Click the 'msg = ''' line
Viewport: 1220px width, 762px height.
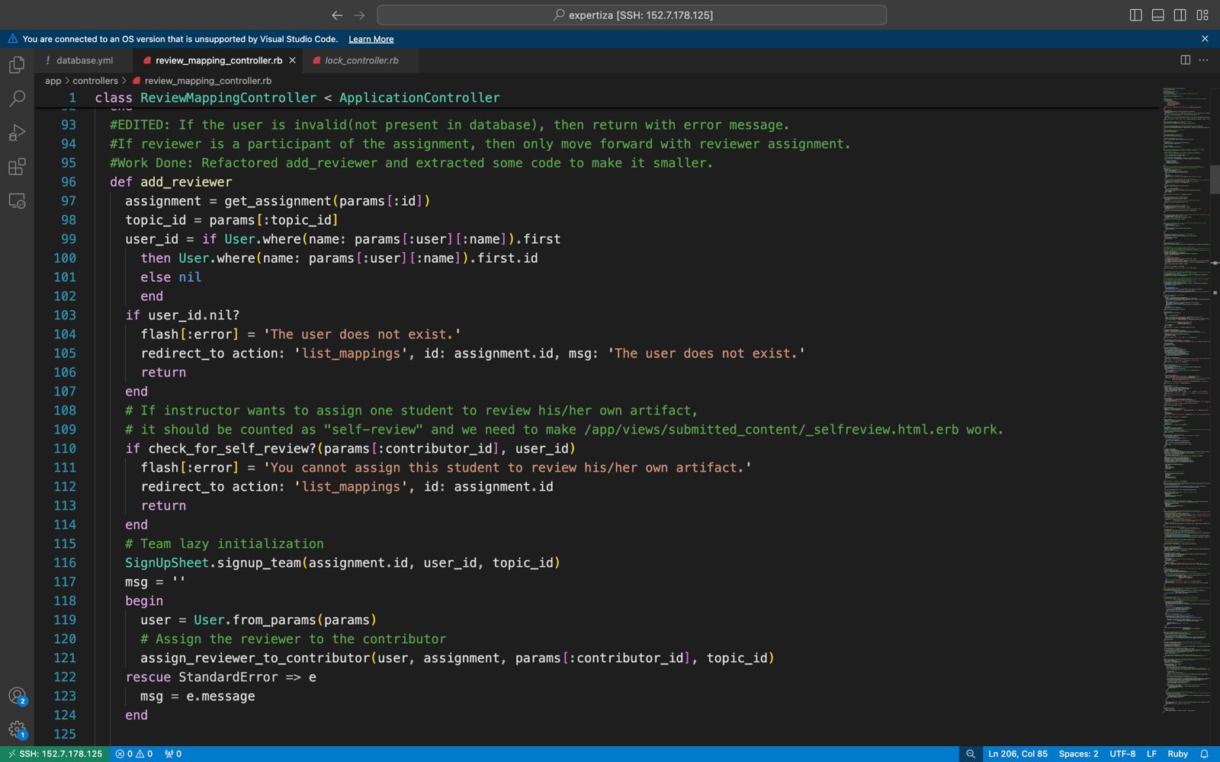[156, 582]
